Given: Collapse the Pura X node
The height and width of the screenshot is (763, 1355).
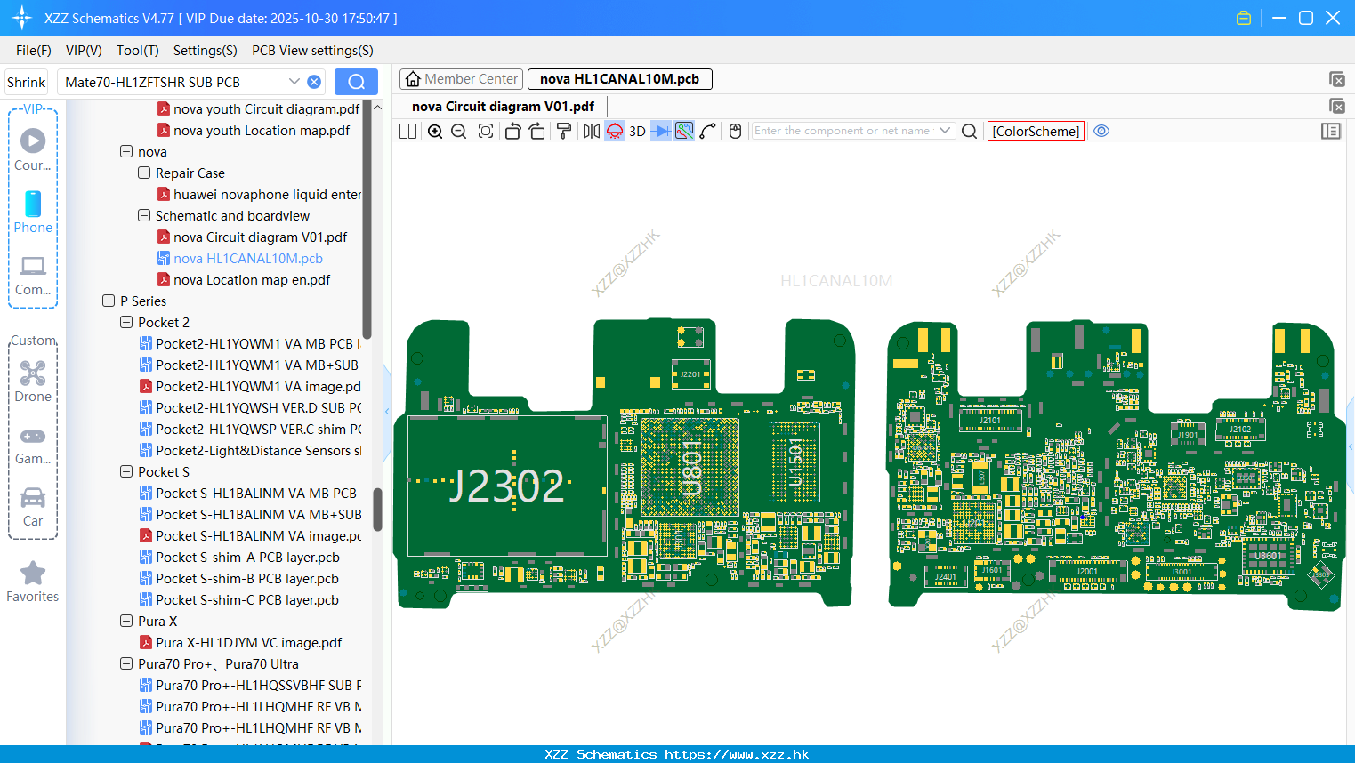Looking at the screenshot, I should [x=126, y=622].
